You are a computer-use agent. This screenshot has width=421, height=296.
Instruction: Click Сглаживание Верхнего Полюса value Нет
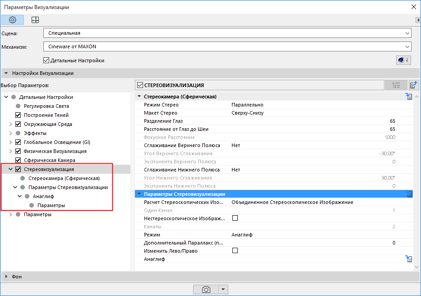[x=236, y=145]
